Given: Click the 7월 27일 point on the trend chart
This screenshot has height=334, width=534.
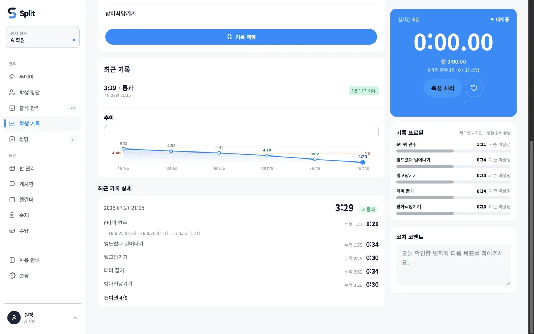Looking at the screenshot, I should 363,162.
